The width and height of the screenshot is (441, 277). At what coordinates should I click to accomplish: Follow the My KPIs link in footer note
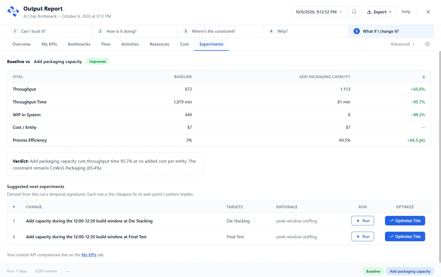point(89,255)
